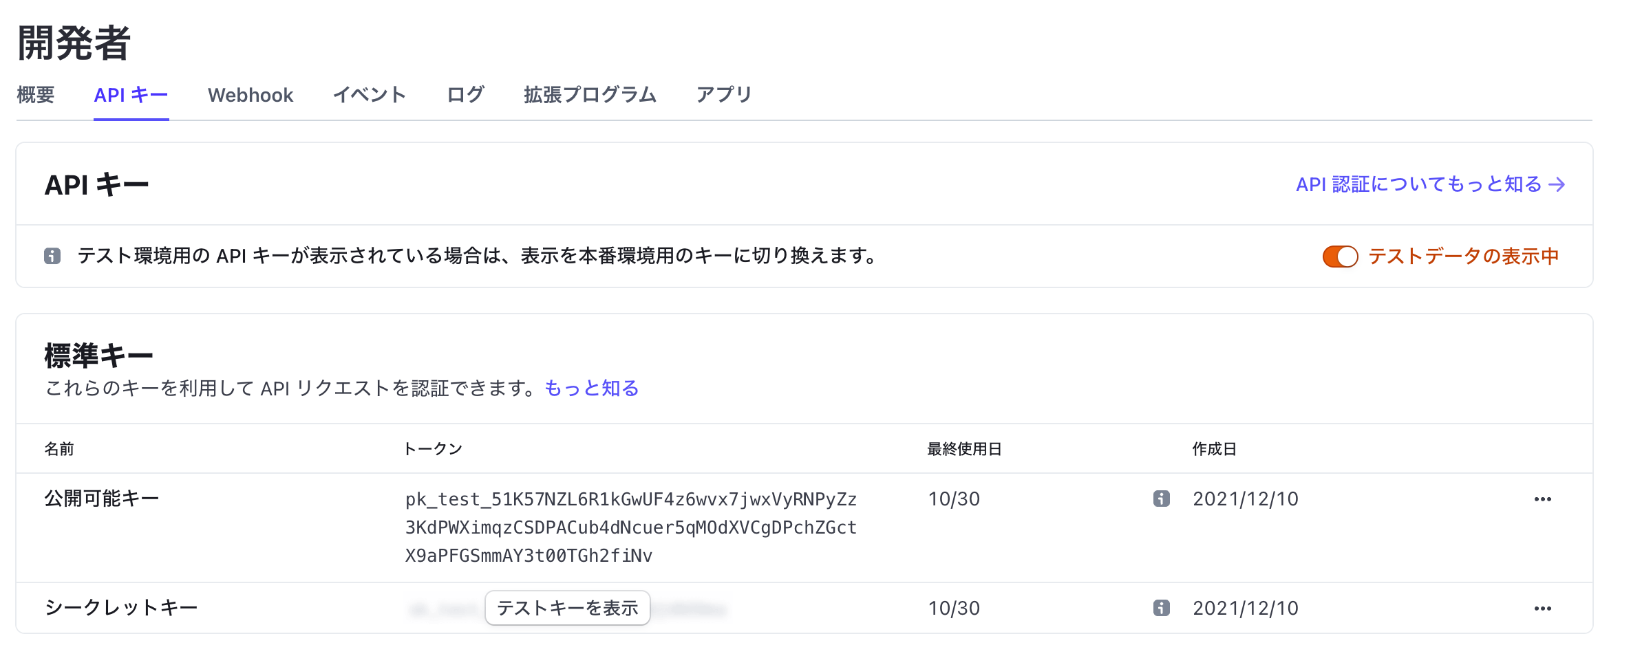This screenshot has width=1631, height=656.
Task: Open the イベント tab
Action: coord(370,95)
